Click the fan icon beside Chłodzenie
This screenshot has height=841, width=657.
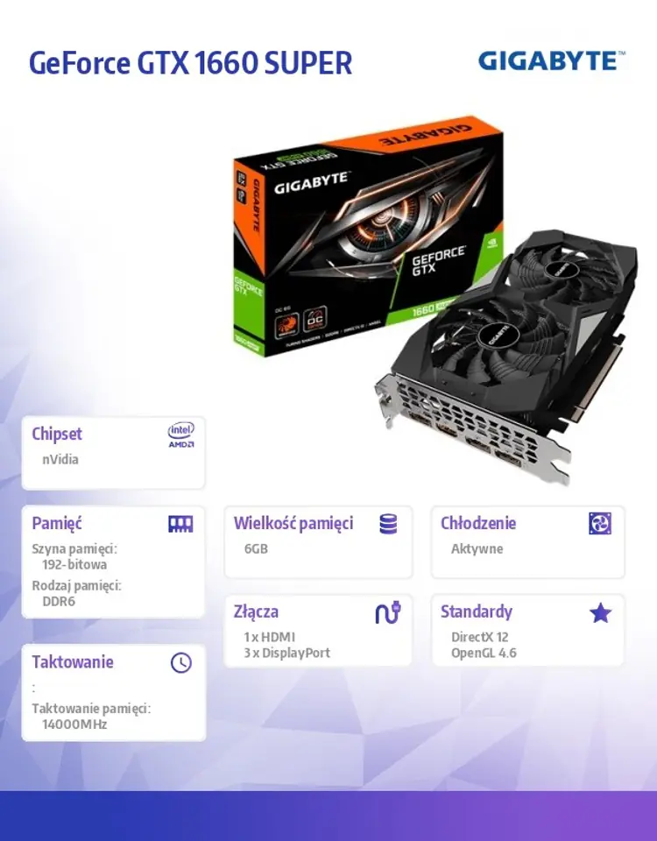point(599,524)
